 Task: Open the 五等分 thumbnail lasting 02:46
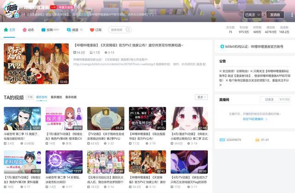(x=106, y=162)
